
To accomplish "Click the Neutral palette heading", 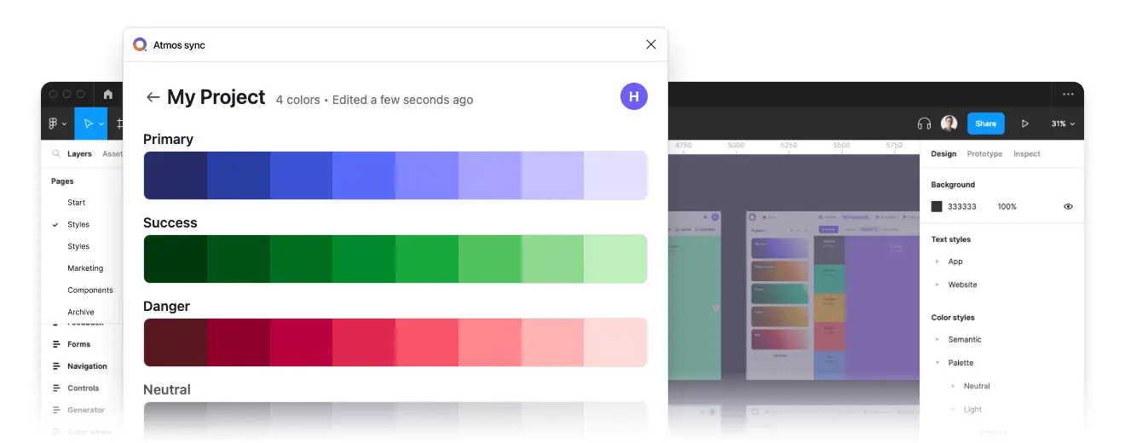I will click(167, 389).
